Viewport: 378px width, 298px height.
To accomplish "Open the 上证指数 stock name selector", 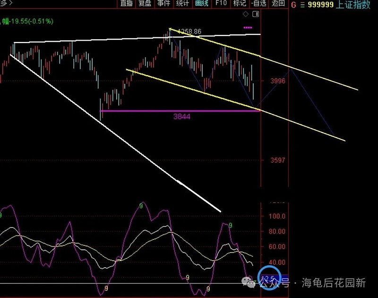I will tap(352, 5).
